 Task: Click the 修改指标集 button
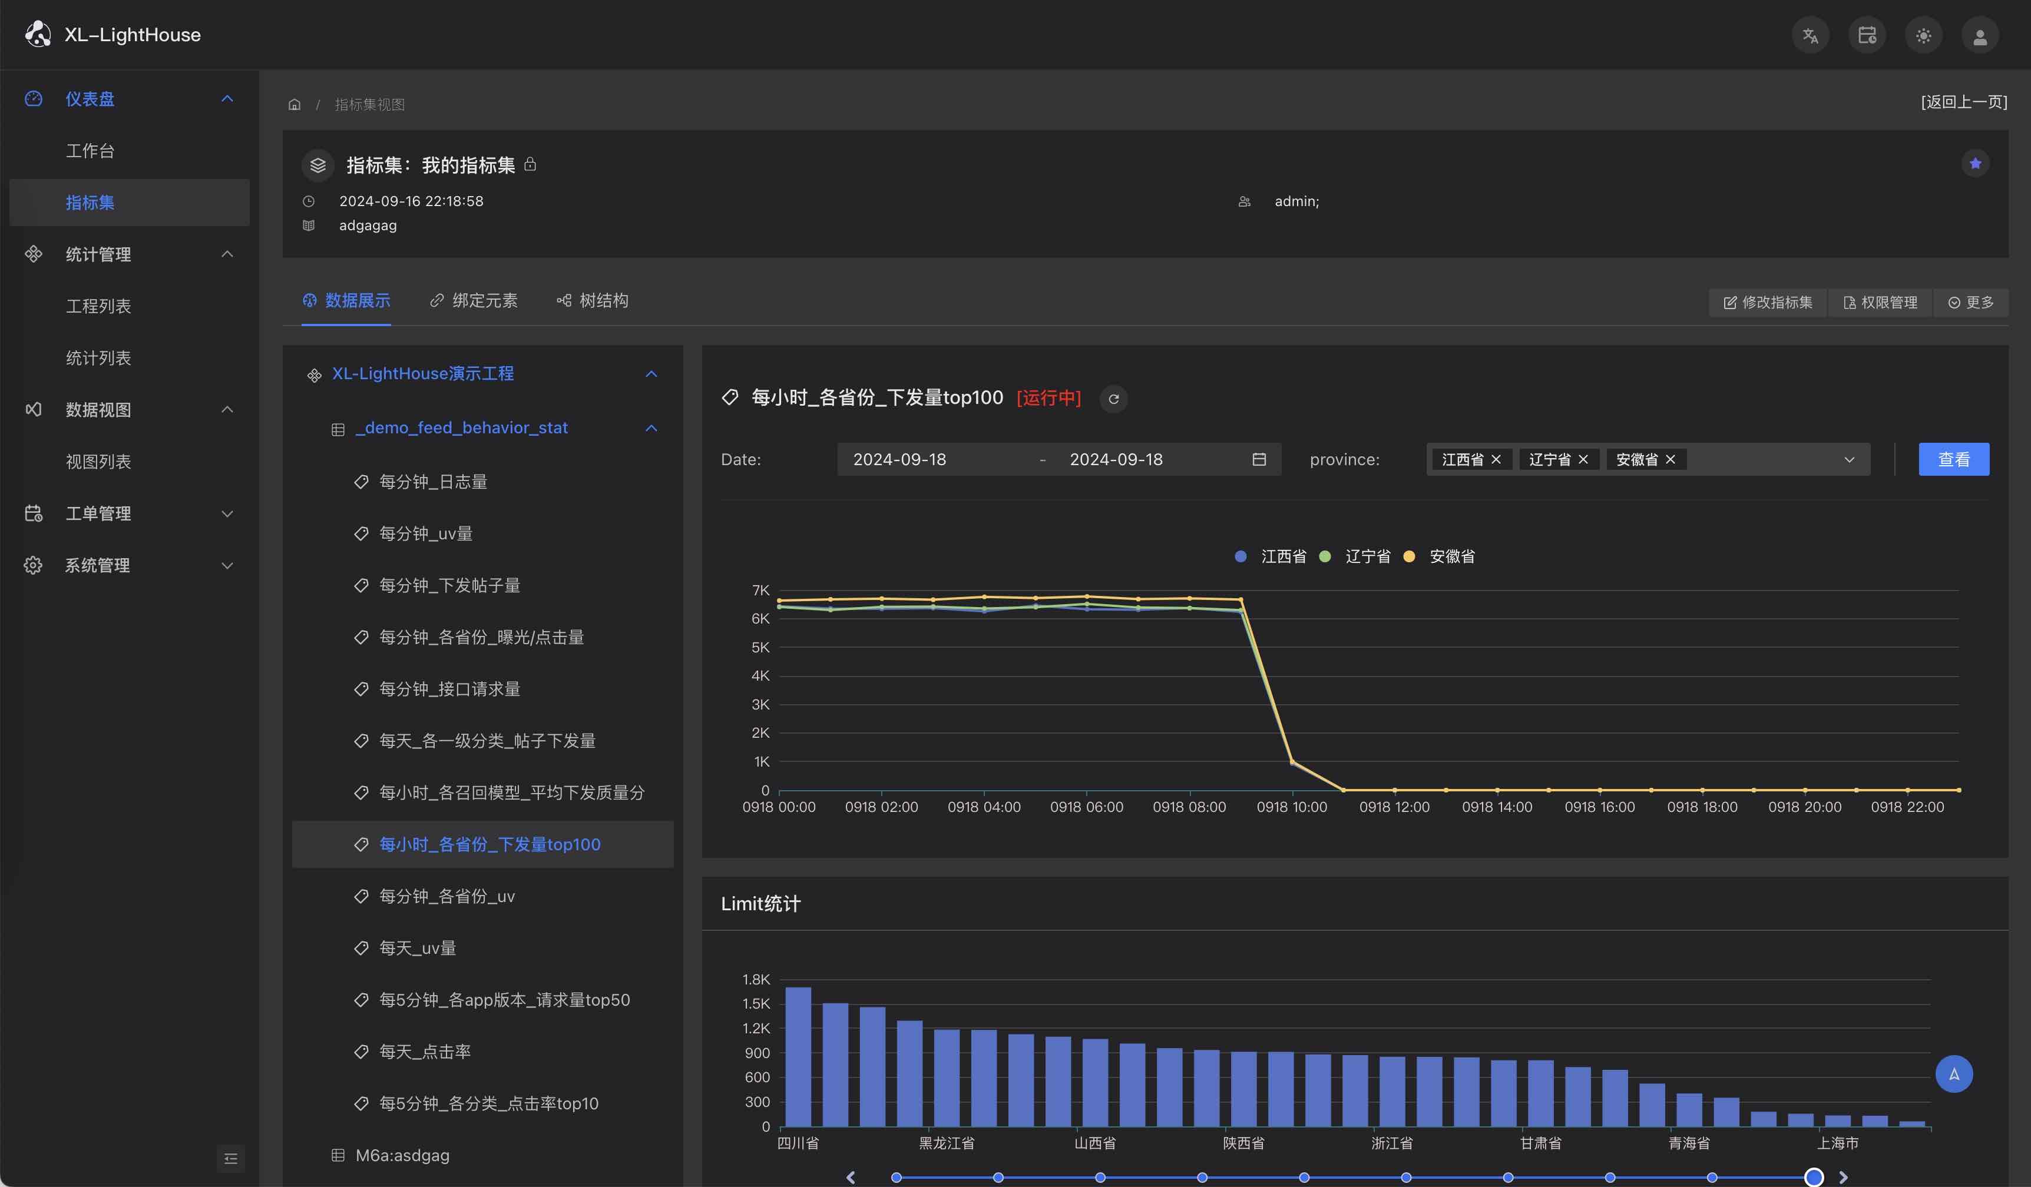pyautogui.click(x=1768, y=302)
